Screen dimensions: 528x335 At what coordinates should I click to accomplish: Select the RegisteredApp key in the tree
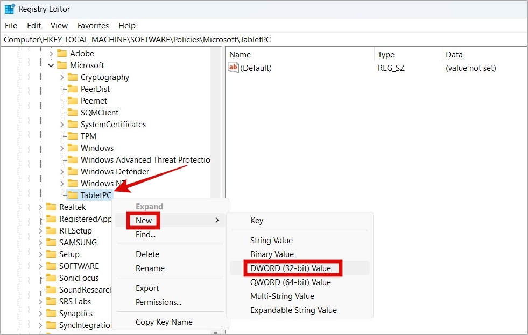tap(85, 219)
